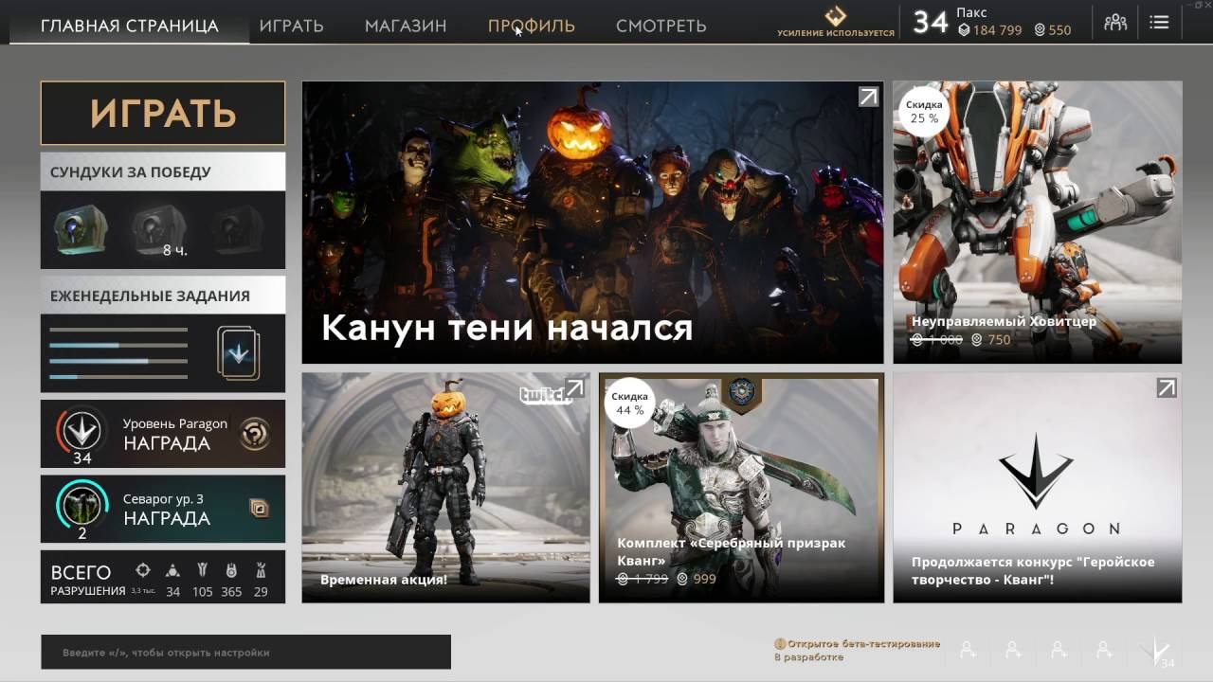Image resolution: width=1213 pixels, height=682 pixels.
Task: Click the reputation coin balance 184 799
Action: 990,30
